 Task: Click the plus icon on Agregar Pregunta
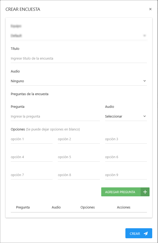[x=145, y=192]
